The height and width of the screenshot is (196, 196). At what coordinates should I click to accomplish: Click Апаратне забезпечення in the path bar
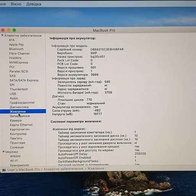tap(64, 169)
